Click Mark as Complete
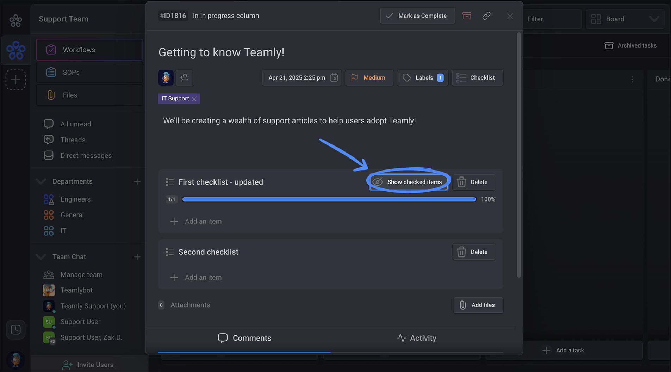Viewport: 671px width, 372px height. coord(417,16)
